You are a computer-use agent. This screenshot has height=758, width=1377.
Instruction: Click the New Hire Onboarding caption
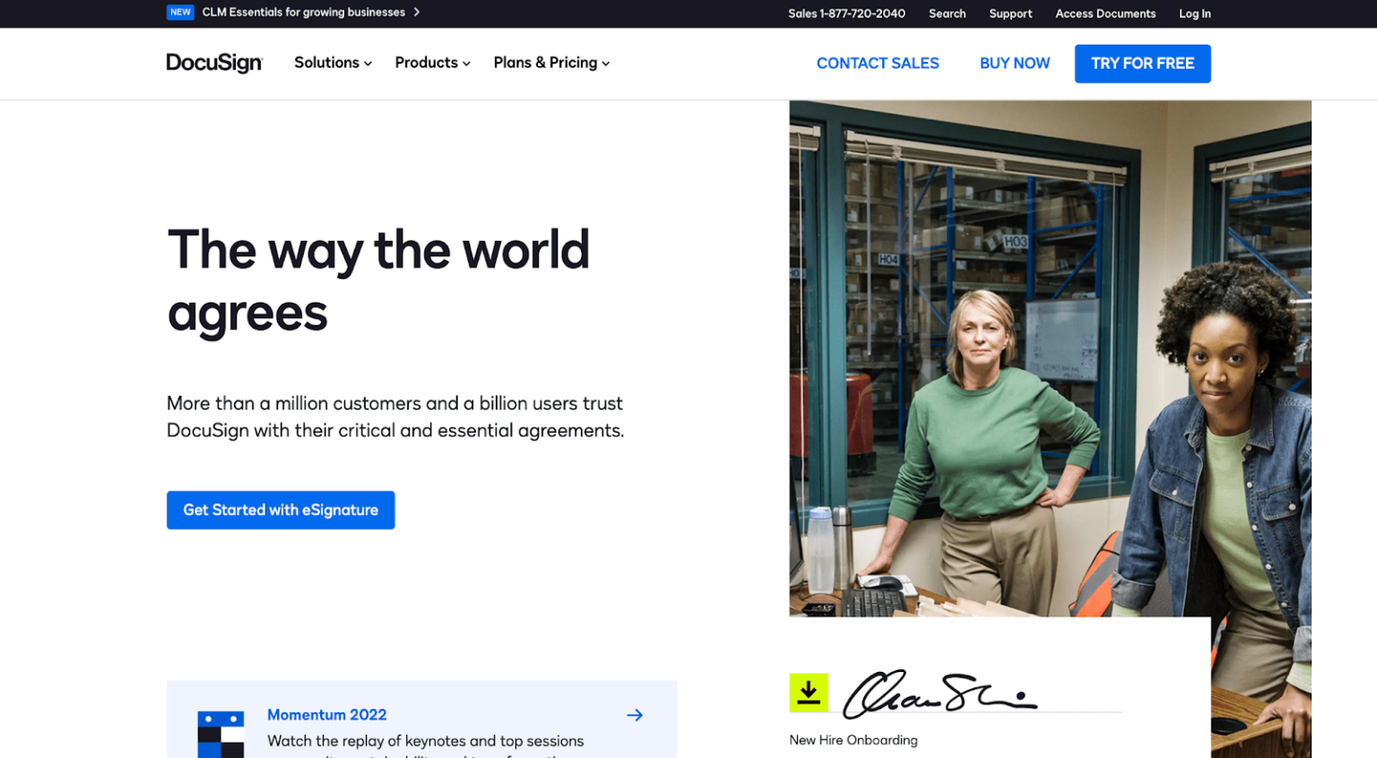click(853, 740)
